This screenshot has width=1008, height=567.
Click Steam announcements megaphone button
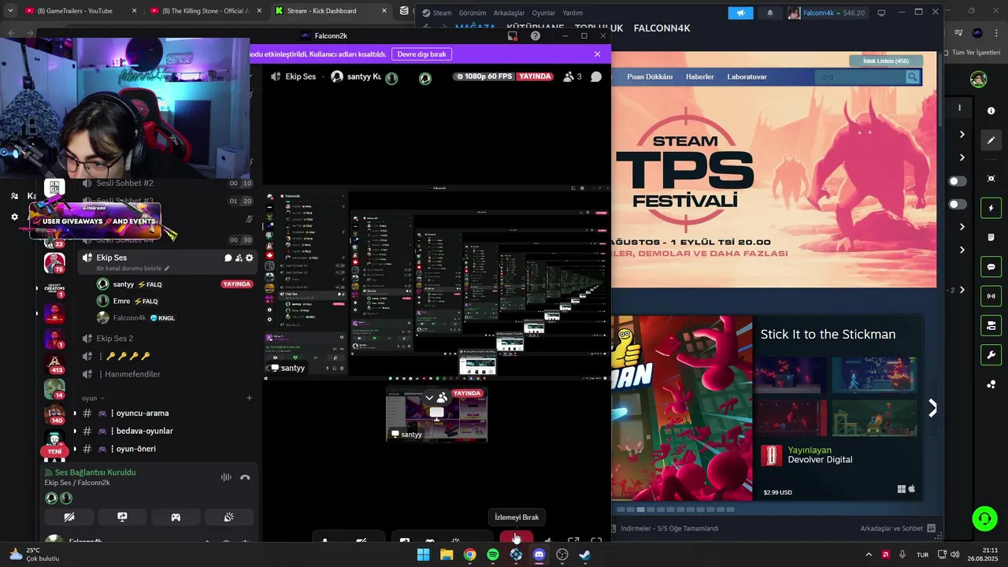pos(740,13)
